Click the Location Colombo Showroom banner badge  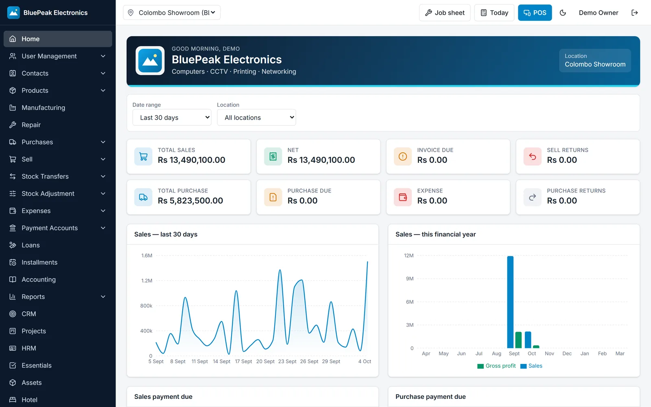click(595, 60)
